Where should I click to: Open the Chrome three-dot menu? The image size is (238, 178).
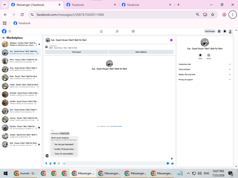tap(232, 15)
